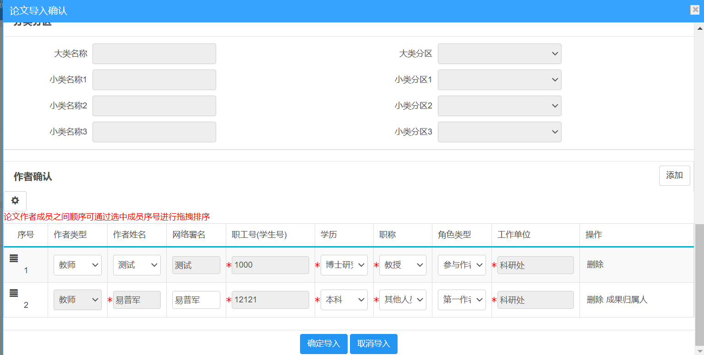The height and width of the screenshot is (355, 704).
Task: Click the 确定导入 button
Action: pos(324,344)
